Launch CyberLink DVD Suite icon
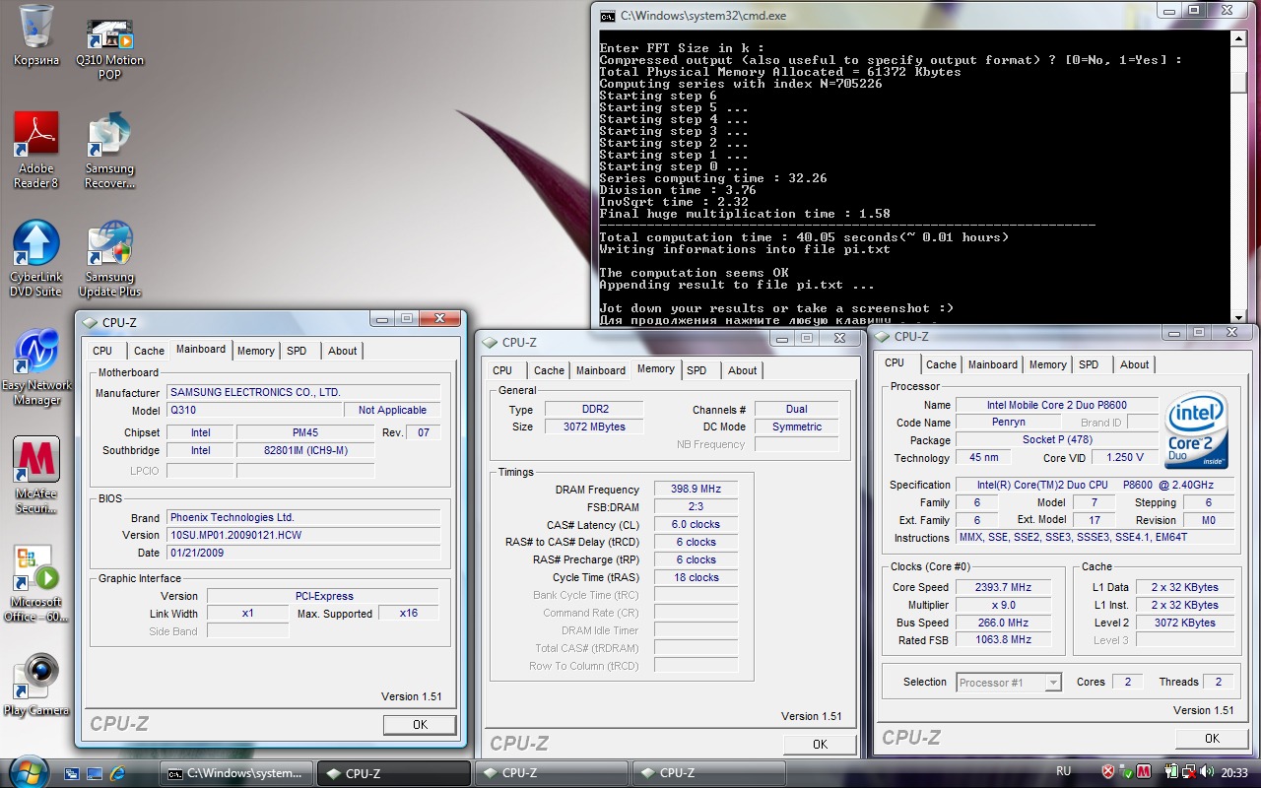Viewport: 1261px width, 788px height. click(x=36, y=258)
